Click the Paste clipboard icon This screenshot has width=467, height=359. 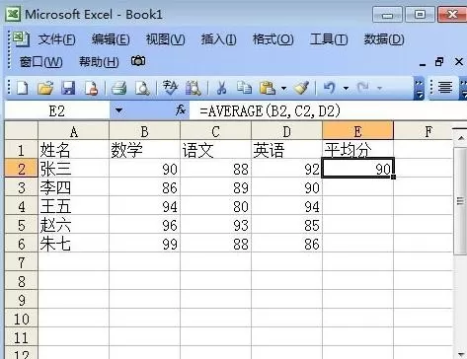click(268, 88)
